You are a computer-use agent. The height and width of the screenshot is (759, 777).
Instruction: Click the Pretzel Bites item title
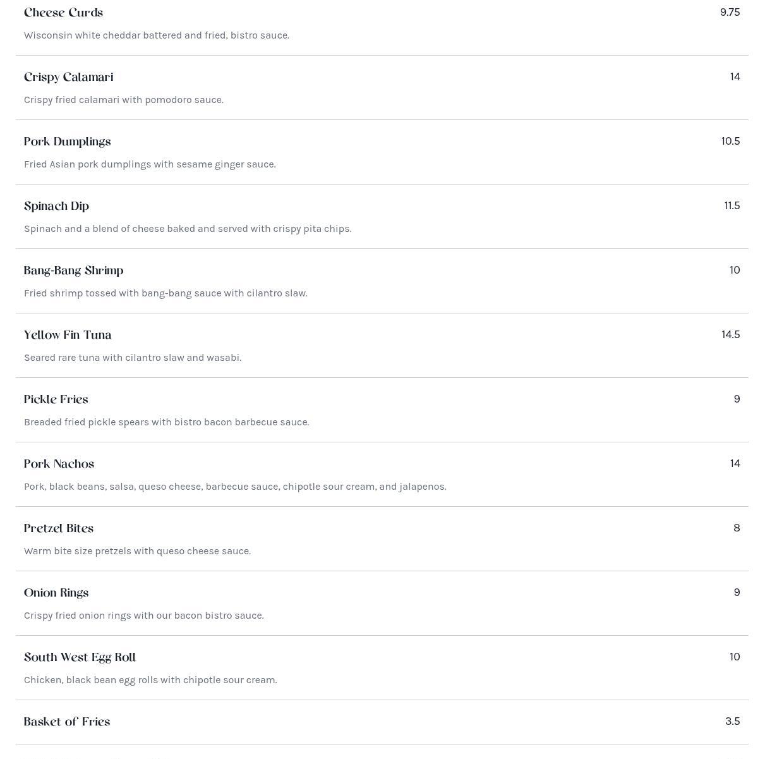58,529
